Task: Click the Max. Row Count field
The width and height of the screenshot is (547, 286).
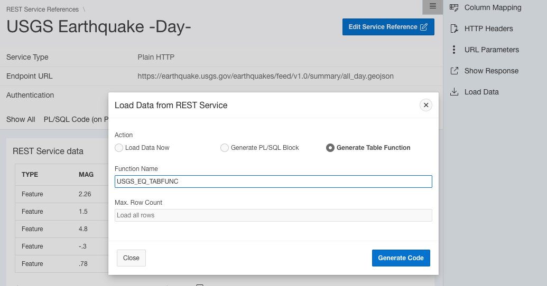Action: [273, 215]
